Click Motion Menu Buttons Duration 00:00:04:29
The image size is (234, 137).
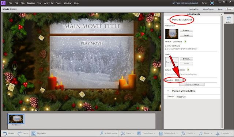[181, 97]
